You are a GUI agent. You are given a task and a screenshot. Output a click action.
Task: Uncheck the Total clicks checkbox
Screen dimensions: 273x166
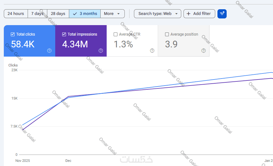point(13,34)
